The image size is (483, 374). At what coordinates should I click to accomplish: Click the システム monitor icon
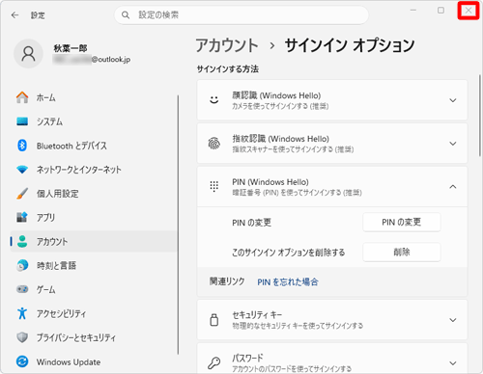[22, 121]
